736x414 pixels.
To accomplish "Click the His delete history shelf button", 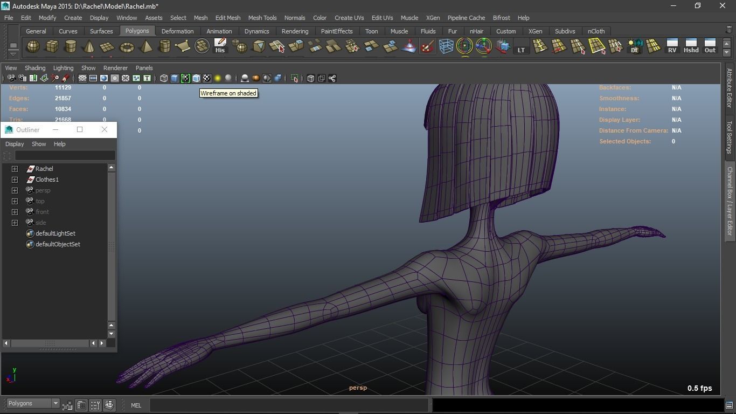I will point(220,46).
